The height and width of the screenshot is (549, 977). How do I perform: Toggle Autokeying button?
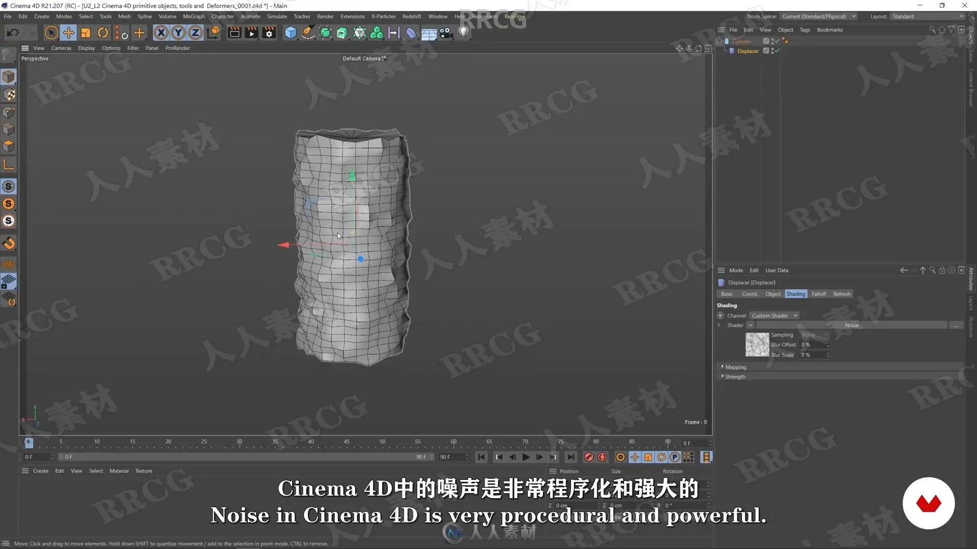click(602, 457)
